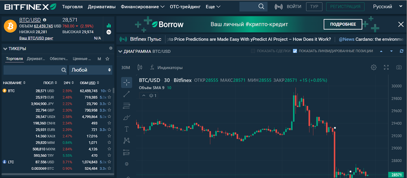407x178 pixels.
Task: Enable the Показать сделки checkbox
Action: [x=253, y=51]
